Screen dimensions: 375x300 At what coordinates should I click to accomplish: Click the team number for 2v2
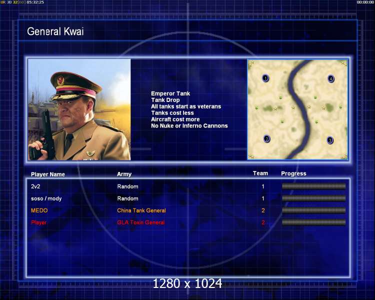point(263,186)
